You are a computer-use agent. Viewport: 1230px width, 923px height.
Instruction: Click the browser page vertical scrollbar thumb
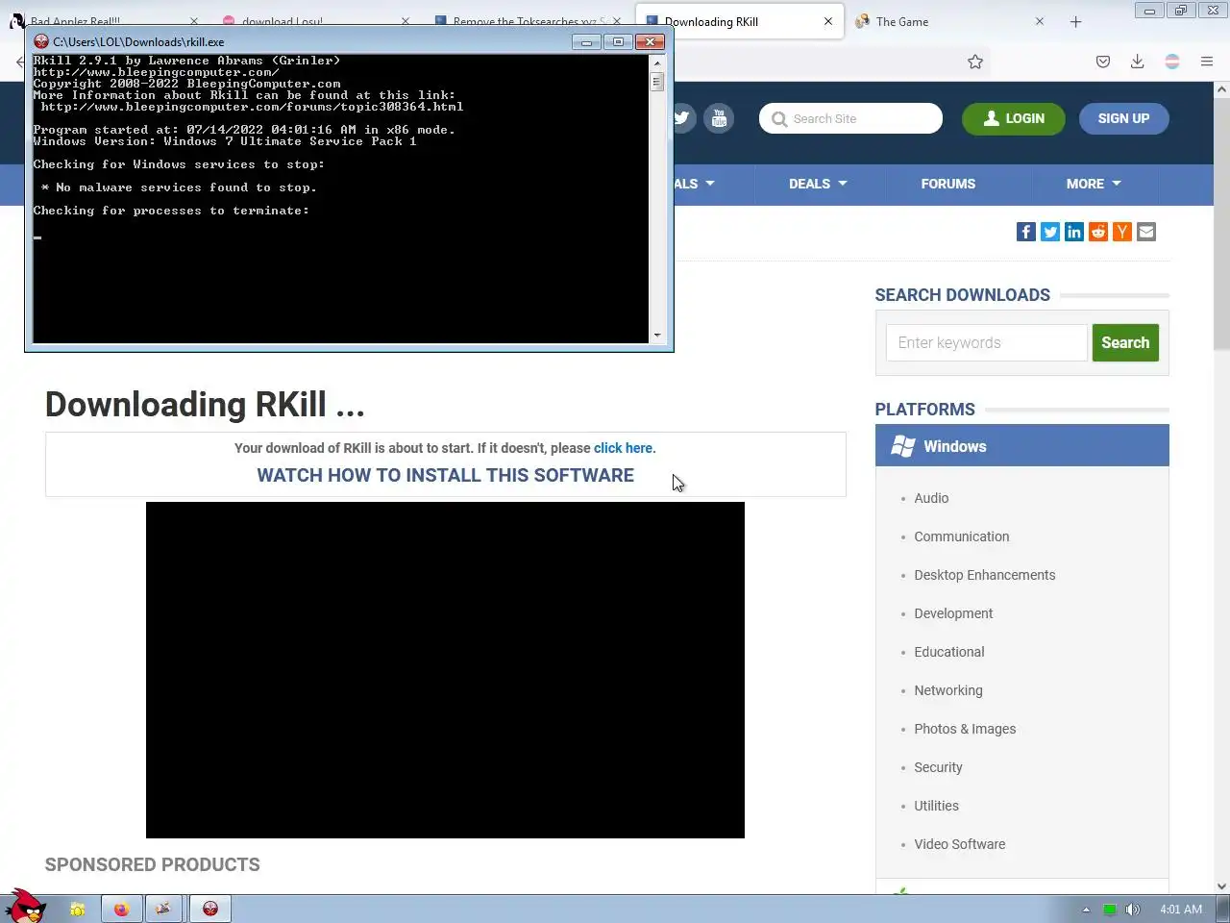[1221, 223]
